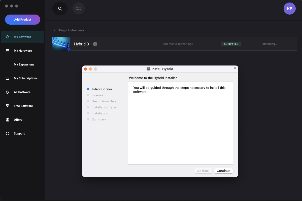Screen dimensions: 302x201
Task: Click the Hybrid 3 product name
Action: coord(81,44)
